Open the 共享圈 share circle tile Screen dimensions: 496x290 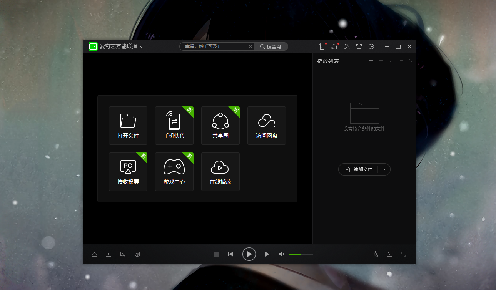[220, 126]
